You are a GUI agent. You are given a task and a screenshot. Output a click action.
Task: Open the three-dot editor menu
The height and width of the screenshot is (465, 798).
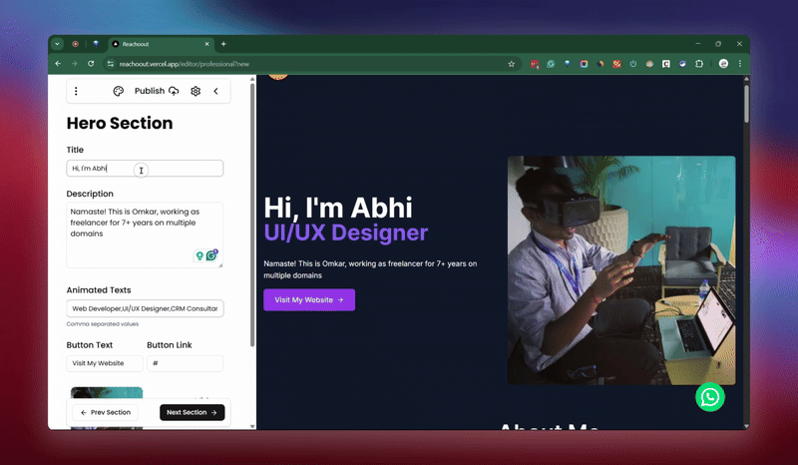[x=76, y=91]
